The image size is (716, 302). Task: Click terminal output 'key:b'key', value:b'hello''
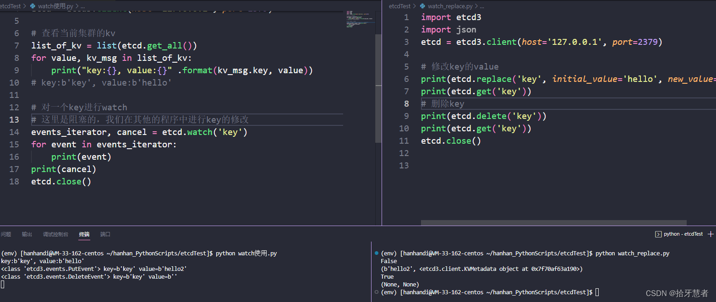[43, 261]
